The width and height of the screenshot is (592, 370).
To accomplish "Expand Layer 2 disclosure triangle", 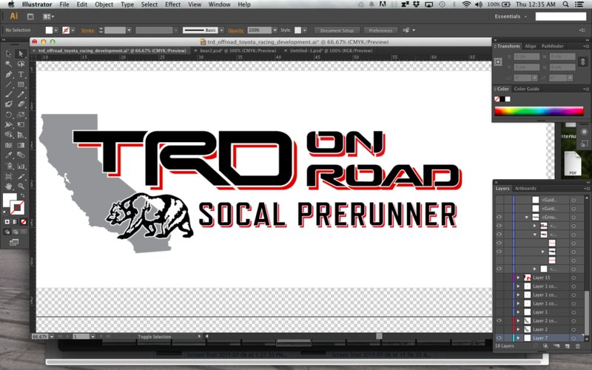I will [519, 329].
